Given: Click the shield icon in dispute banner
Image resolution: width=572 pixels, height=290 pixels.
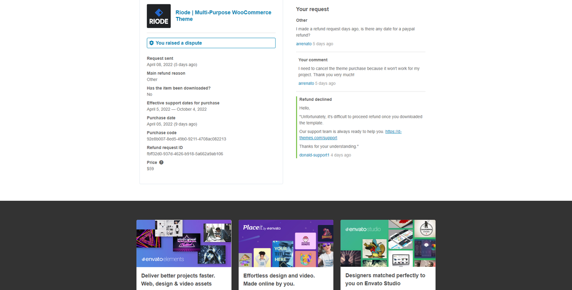Looking at the screenshot, I should [151, 43].
